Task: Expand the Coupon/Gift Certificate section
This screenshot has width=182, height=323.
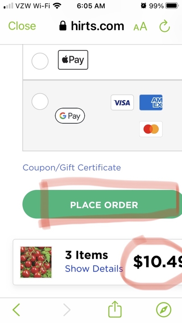Action: 72,167
